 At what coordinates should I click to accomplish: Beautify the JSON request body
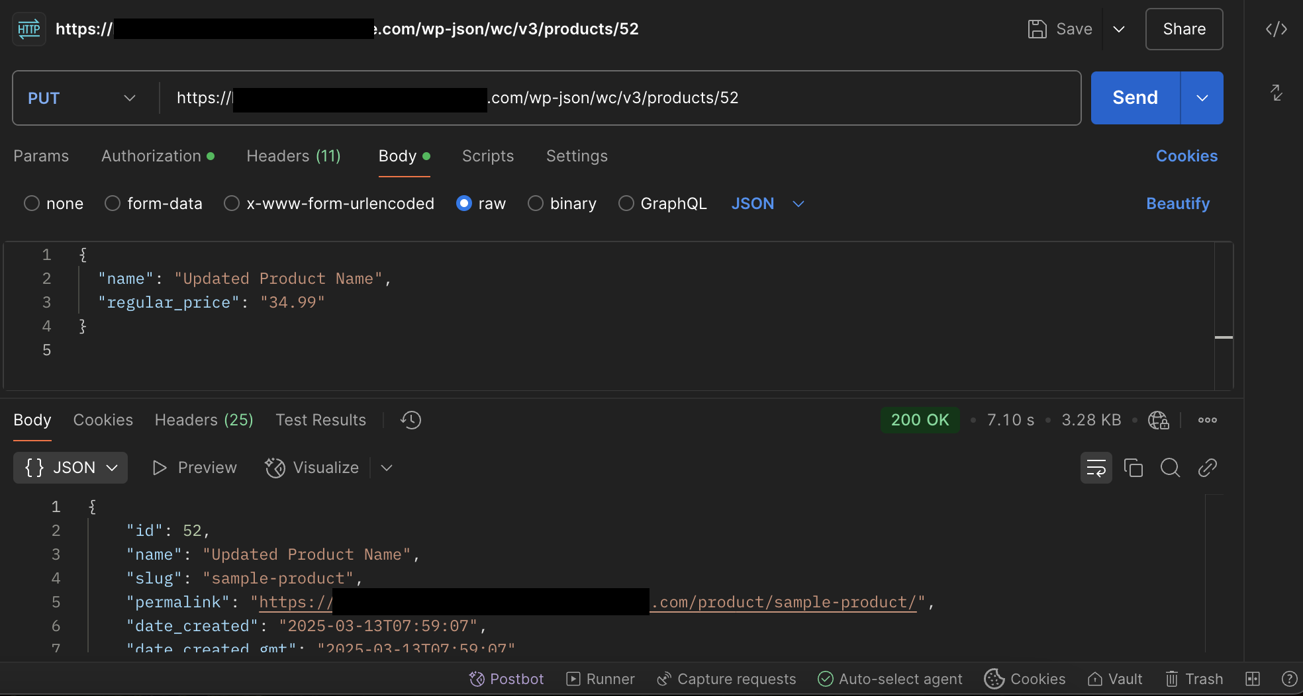(x=1178, y=203)
